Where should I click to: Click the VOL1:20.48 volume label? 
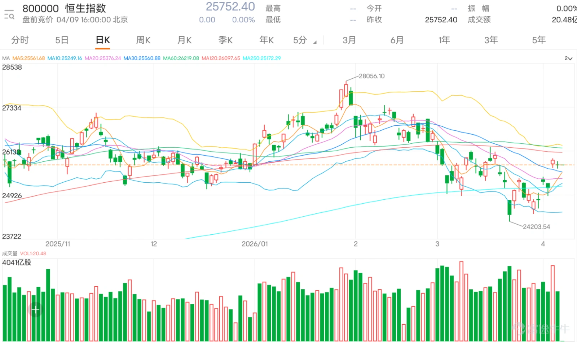click(33, 254)
